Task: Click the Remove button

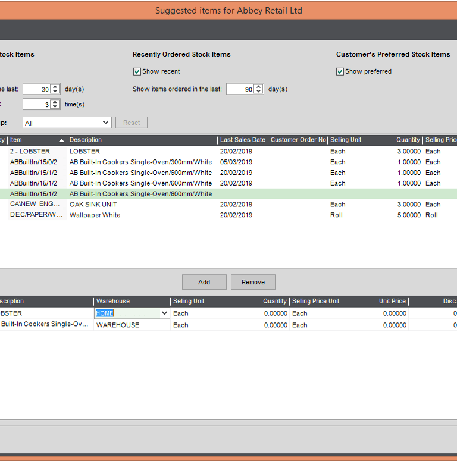Action: [x=253, y=282]
